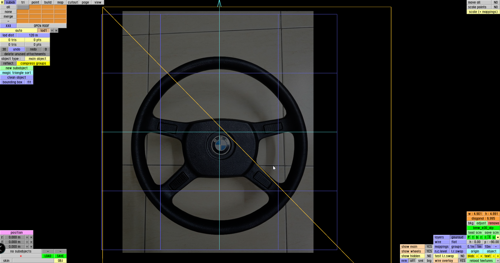
Task: Toggle scale points NO setting
Action: pos(496,7)
